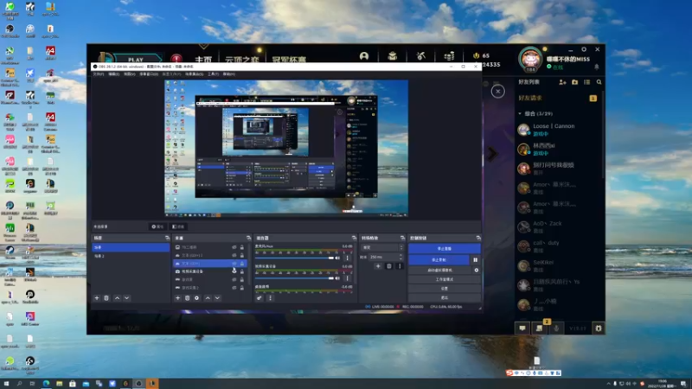Toggle visibility of the first source in the list
692x389 pixels.
234,247
